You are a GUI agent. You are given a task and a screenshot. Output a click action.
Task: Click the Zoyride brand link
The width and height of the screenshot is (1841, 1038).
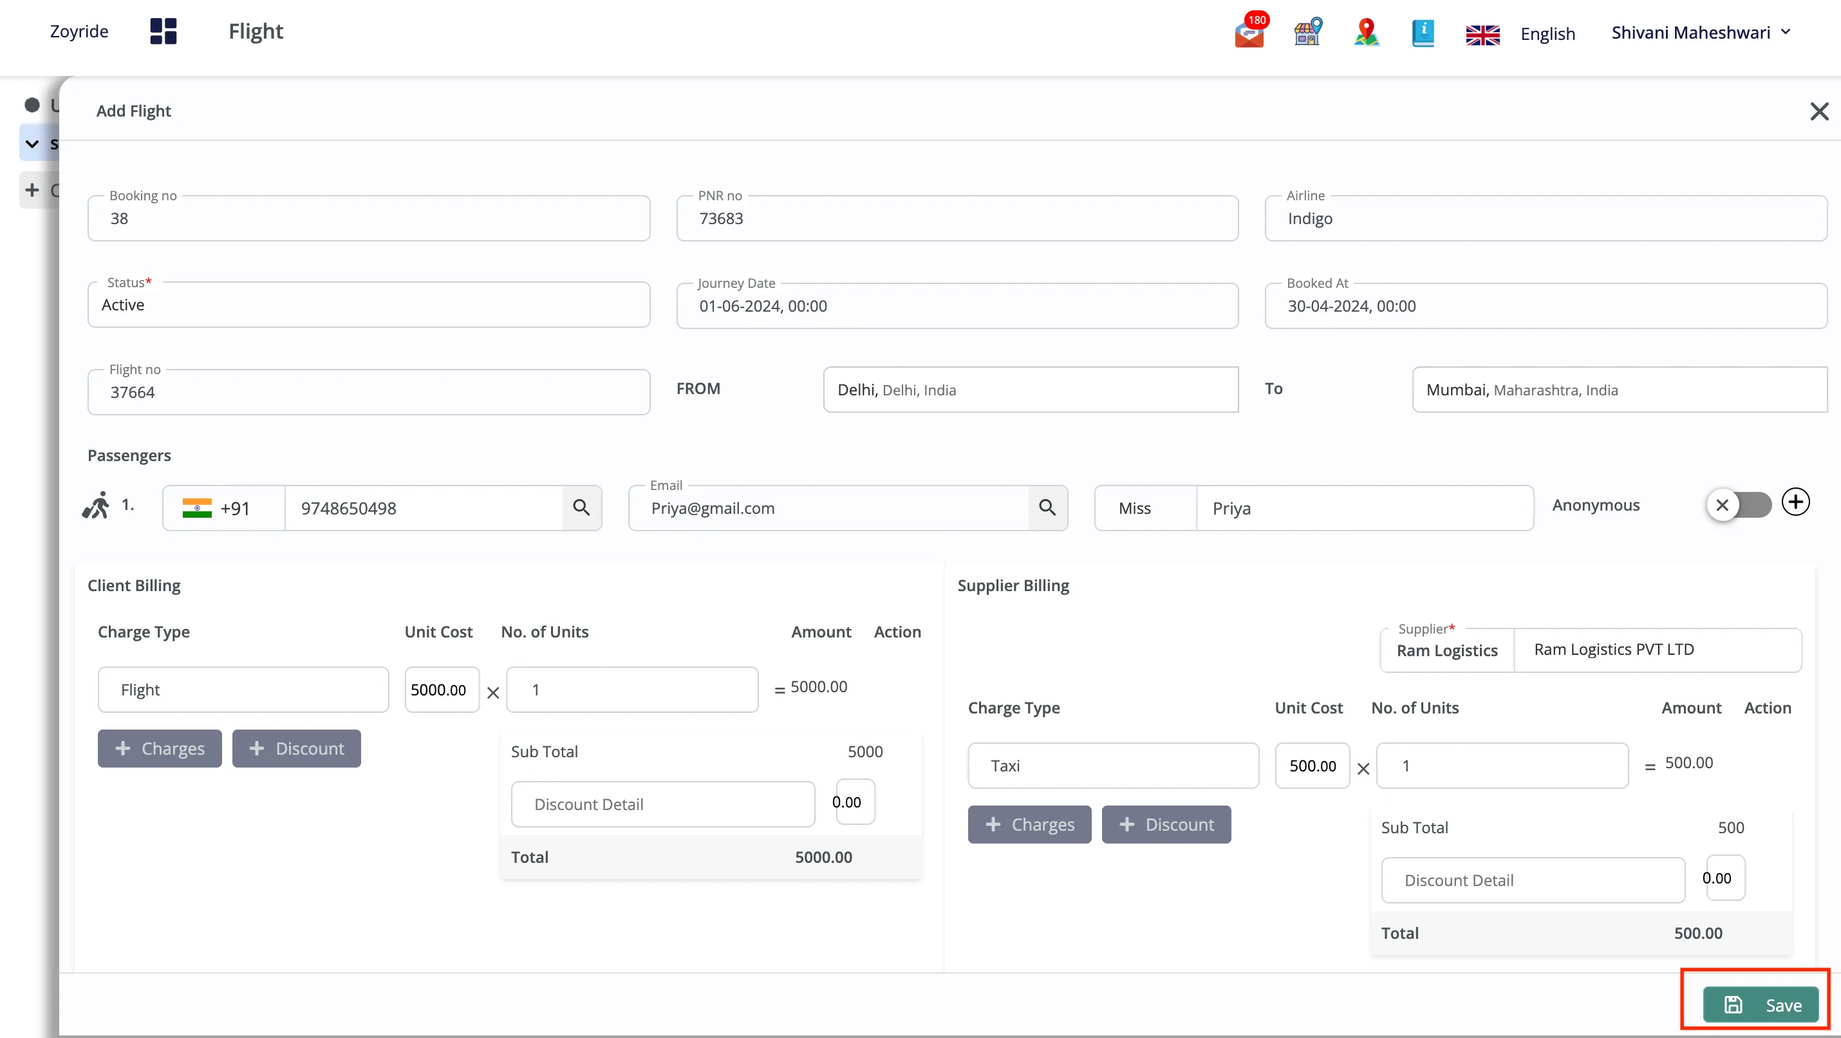click(x=79, y=32)
